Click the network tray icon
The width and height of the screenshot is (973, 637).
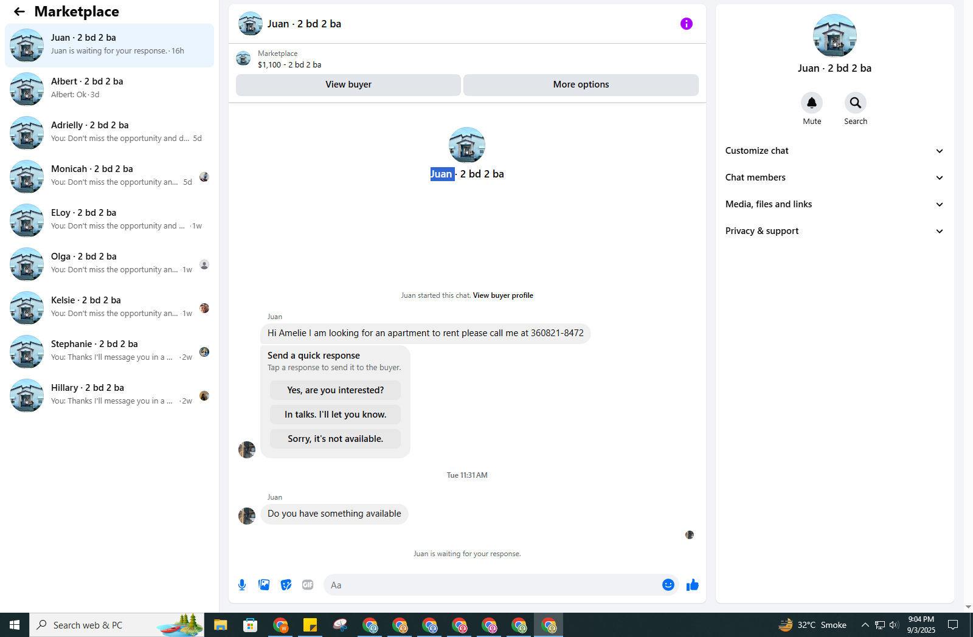click(879, 625)
